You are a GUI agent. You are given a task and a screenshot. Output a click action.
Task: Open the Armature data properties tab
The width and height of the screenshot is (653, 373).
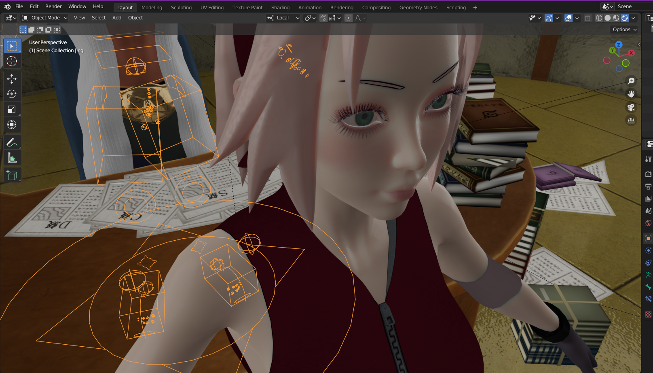tap(648, 275)
